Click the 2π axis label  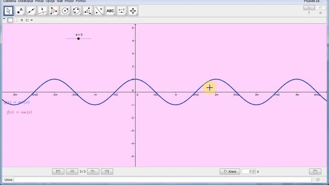point(216,95)
